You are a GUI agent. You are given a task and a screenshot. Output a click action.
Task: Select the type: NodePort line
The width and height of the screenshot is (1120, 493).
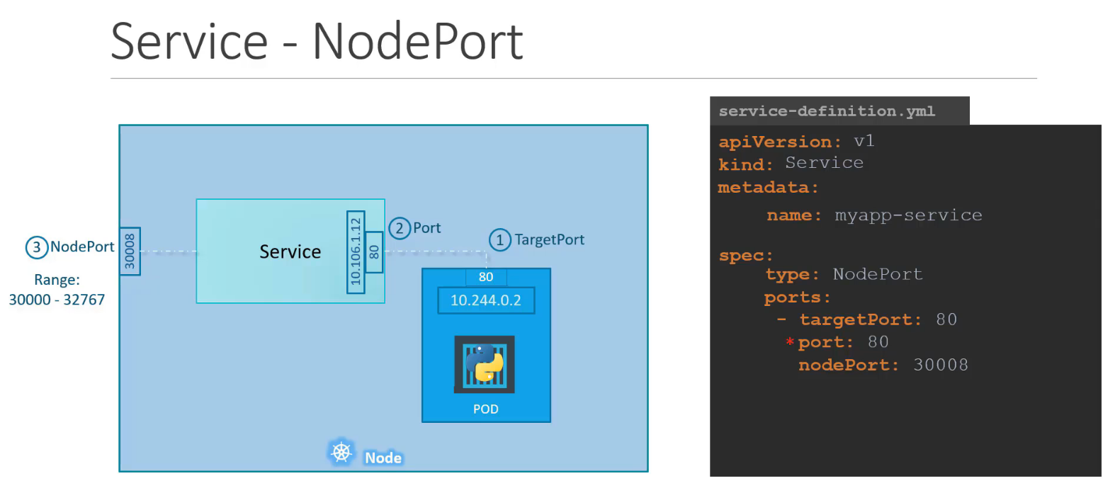point(844,275)
